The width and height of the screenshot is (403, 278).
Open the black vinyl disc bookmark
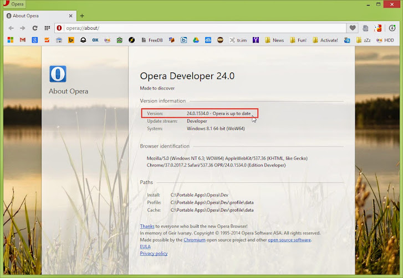(131, 40)
